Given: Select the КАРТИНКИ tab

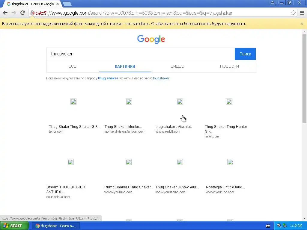Looking at the screenshot, I should point(125,66).
